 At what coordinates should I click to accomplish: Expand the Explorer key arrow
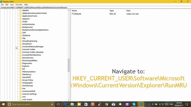18,66
